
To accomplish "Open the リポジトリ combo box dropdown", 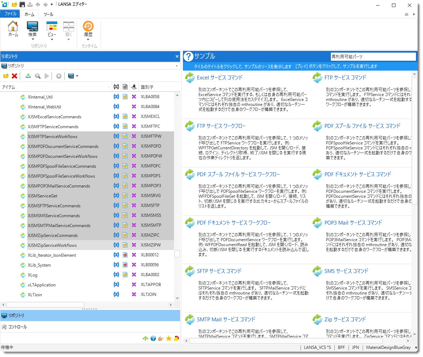I will coord(177,66).
